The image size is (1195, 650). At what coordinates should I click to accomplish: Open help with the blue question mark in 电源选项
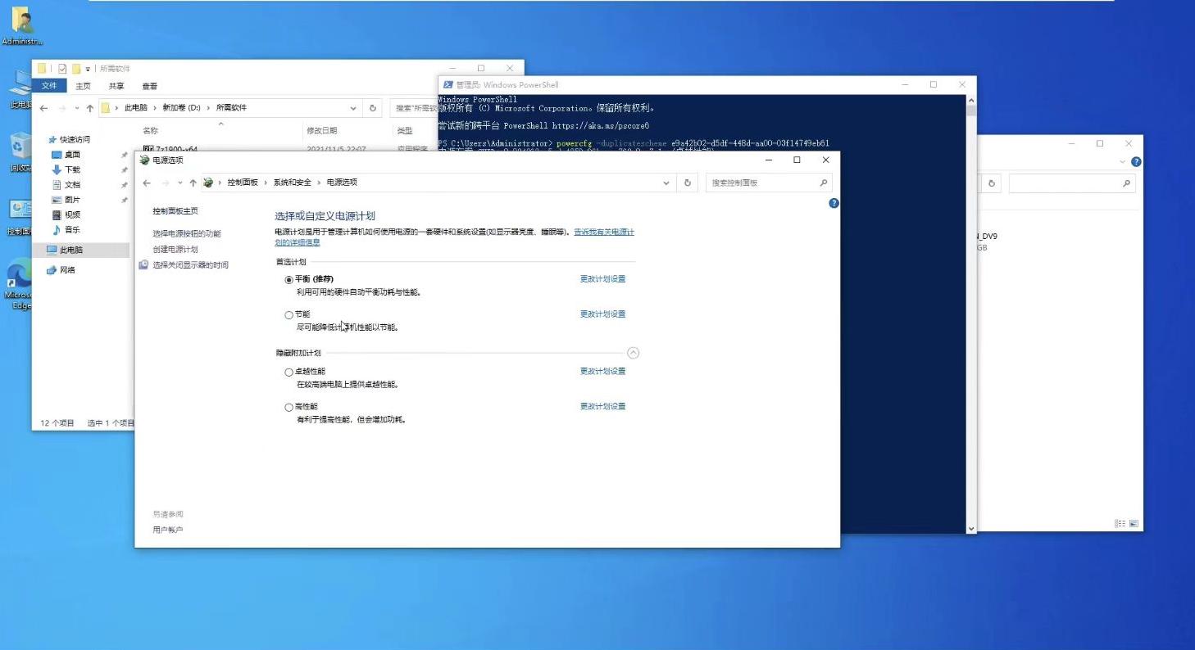coord(834,203)
